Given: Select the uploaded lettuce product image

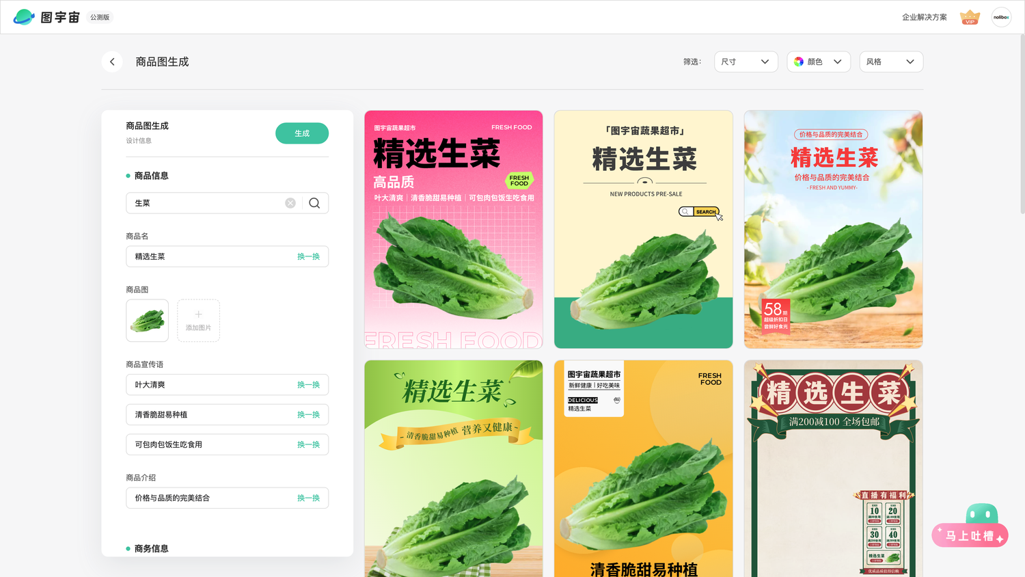Looking at the screenshot, I should point(147,321).
